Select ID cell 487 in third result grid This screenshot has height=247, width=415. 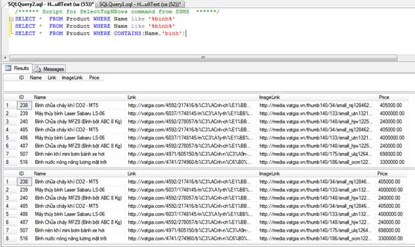pos(24,222)
